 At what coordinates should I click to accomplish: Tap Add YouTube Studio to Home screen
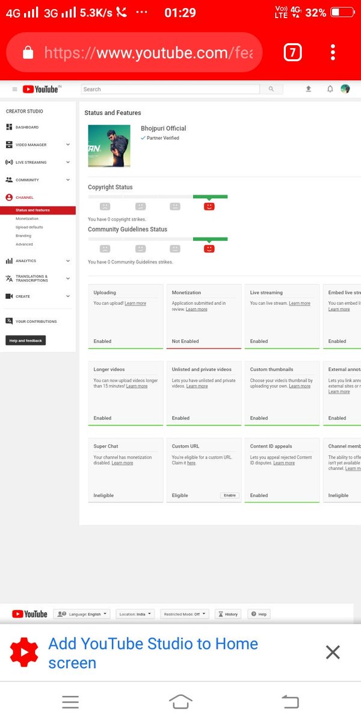click(153, 653)
